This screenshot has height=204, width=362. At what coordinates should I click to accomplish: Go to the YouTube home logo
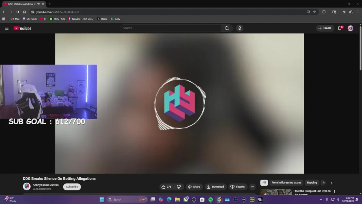pyautogui.click(x=22, y=28)
